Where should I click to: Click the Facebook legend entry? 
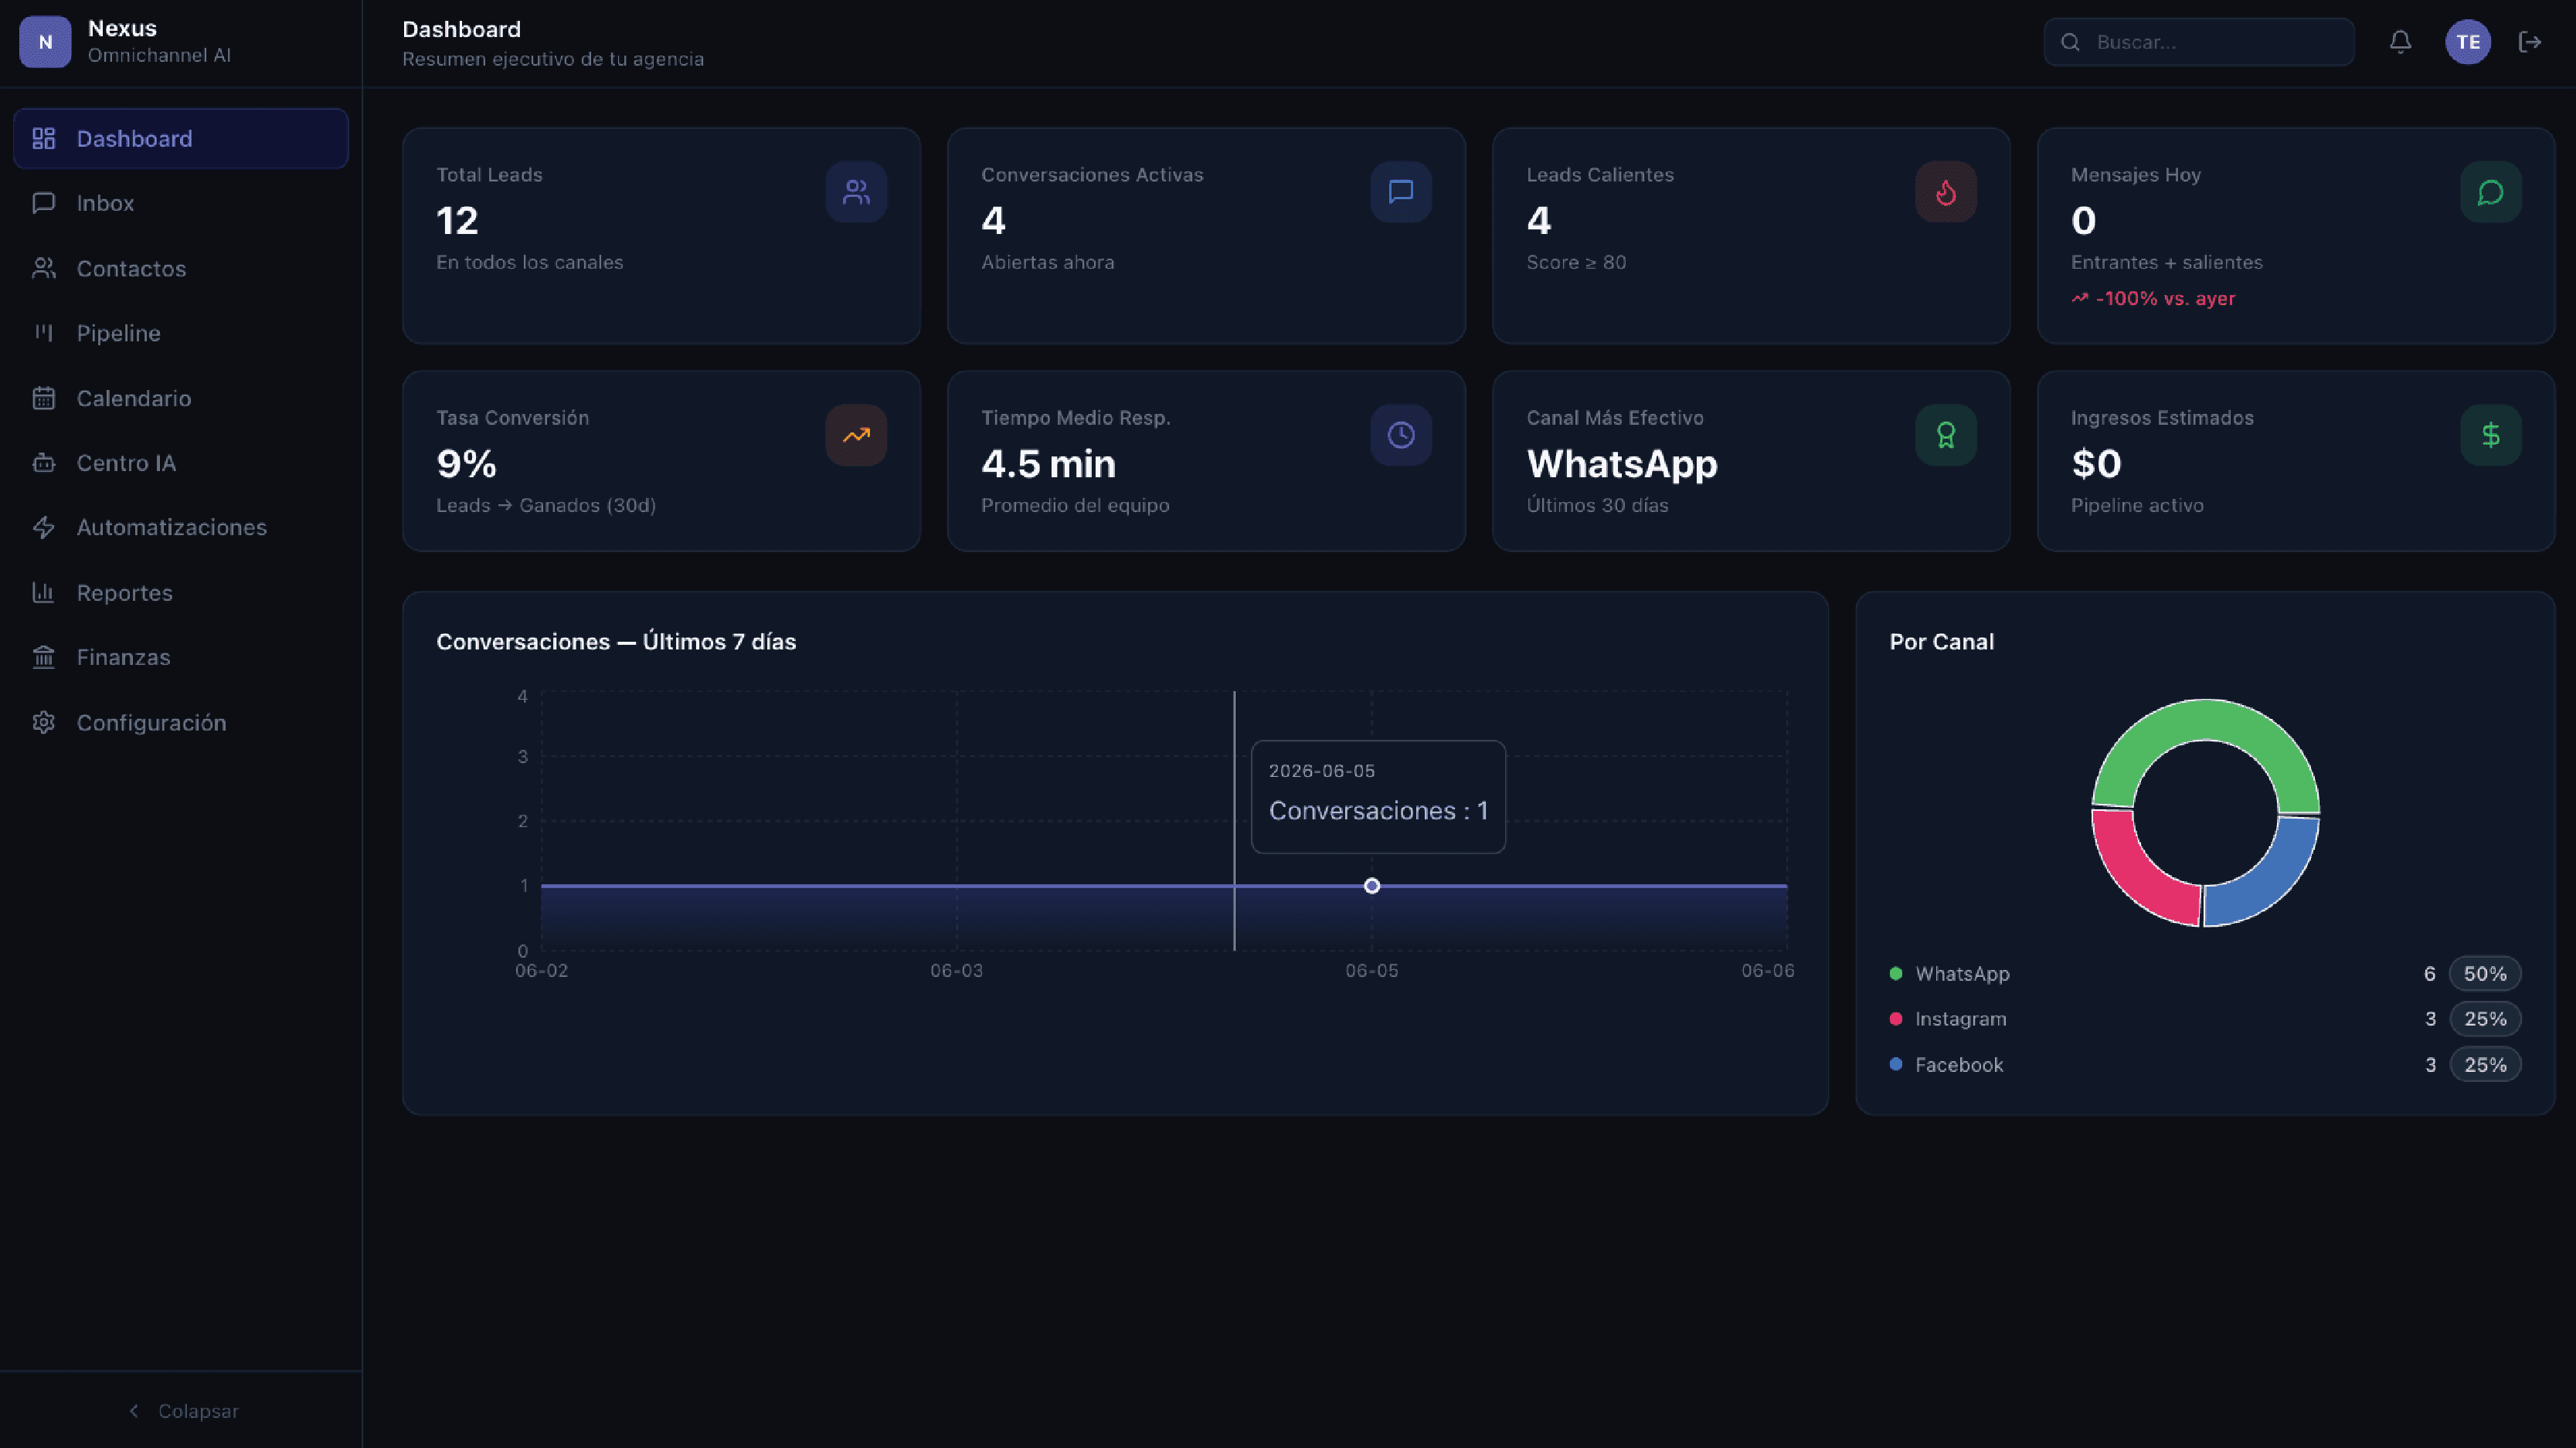1946,1064
